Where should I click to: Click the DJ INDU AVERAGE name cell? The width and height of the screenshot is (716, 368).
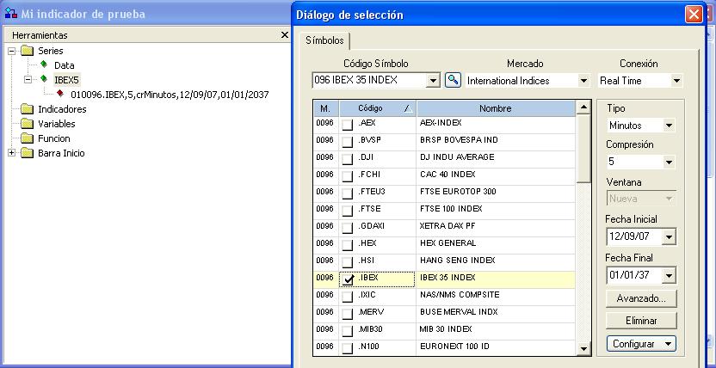[x=496, y=159]
